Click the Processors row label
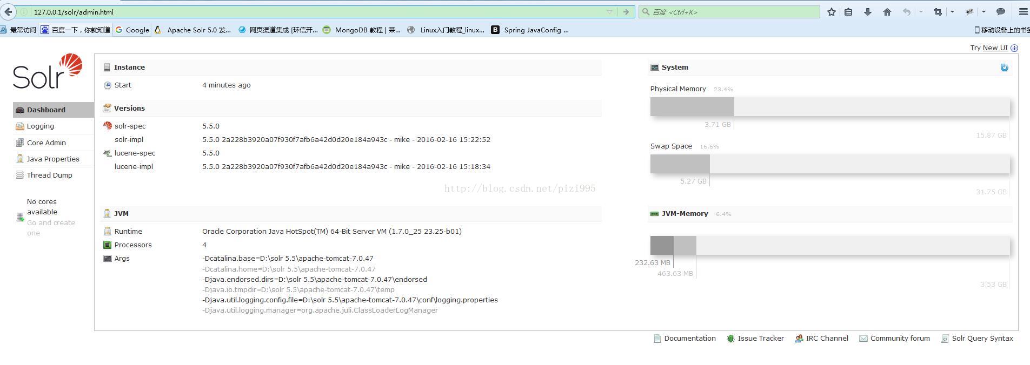 (133, 245)
